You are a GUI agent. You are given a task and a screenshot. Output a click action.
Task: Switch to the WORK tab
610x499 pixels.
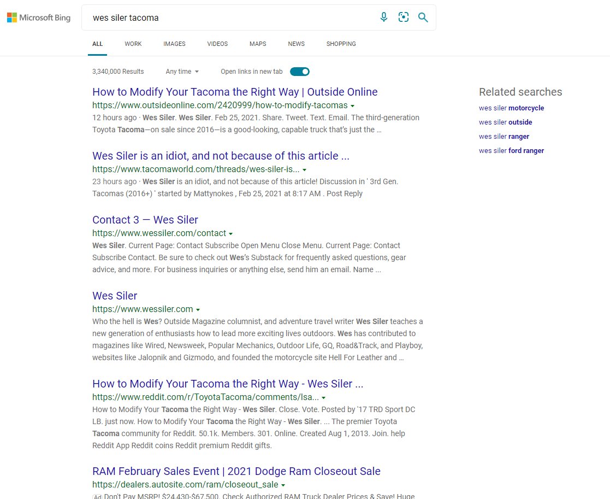[133, 44]
